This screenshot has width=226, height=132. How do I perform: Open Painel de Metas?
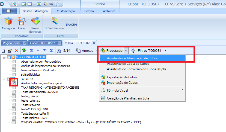click(35, 25)
